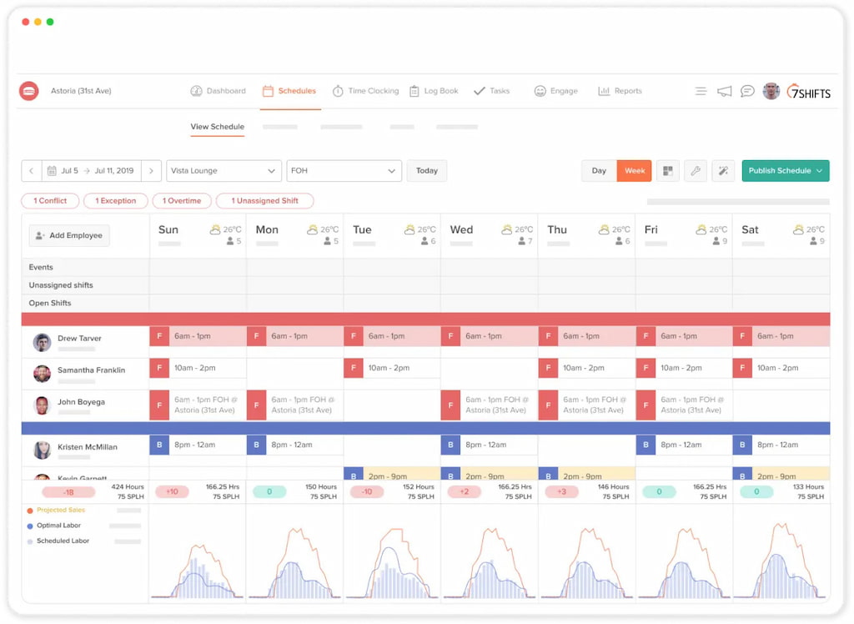854x624 pixels.
Task: Click the Add Employee button
Action: coord(68,235)
